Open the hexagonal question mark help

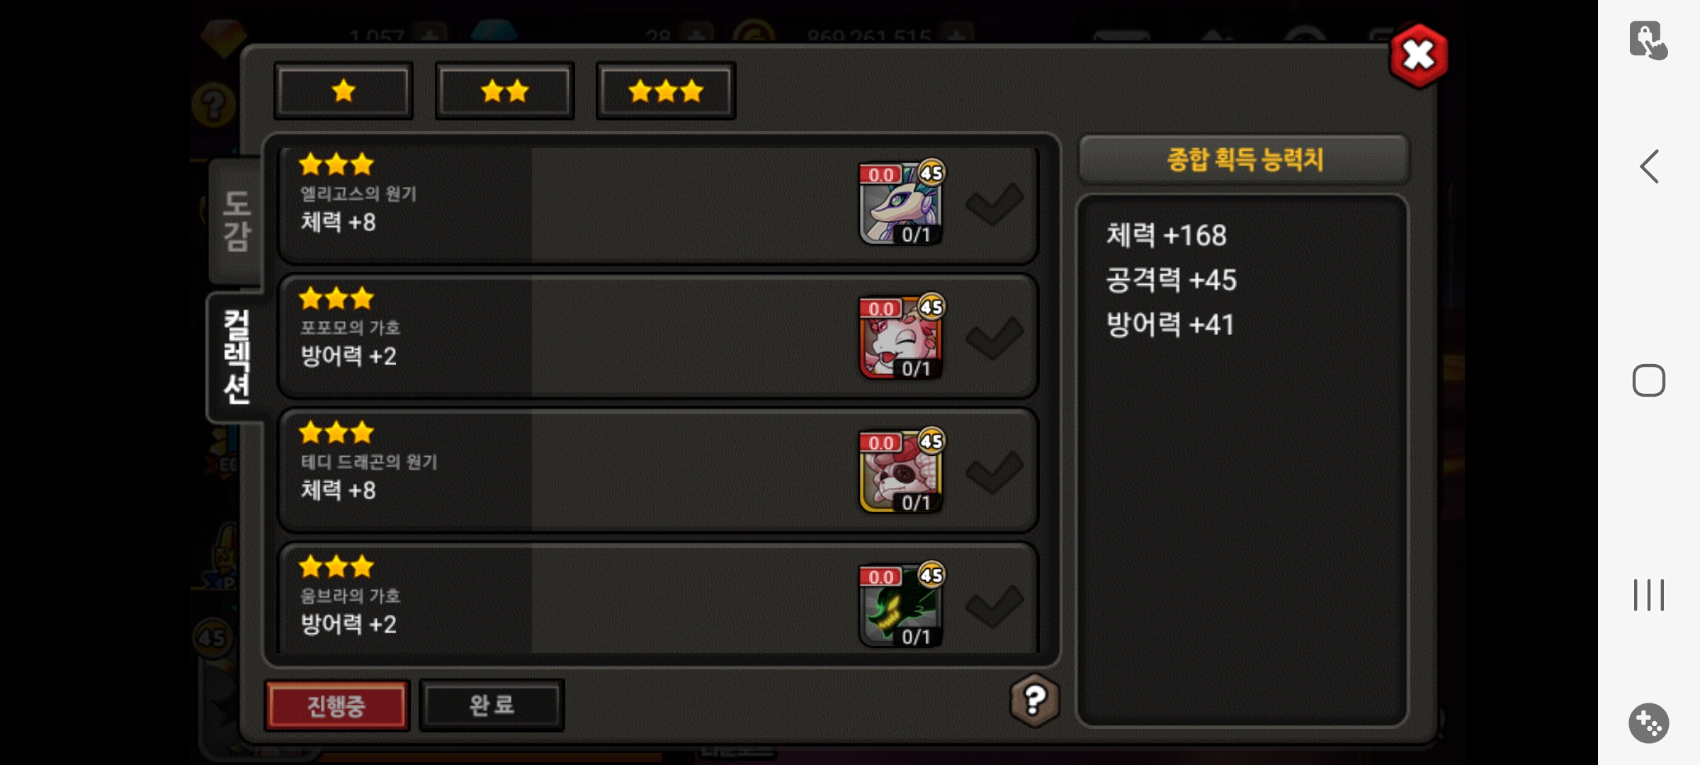[1035, 701]
